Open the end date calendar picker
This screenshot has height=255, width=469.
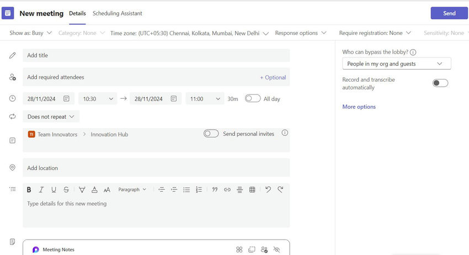coord(174,99)
